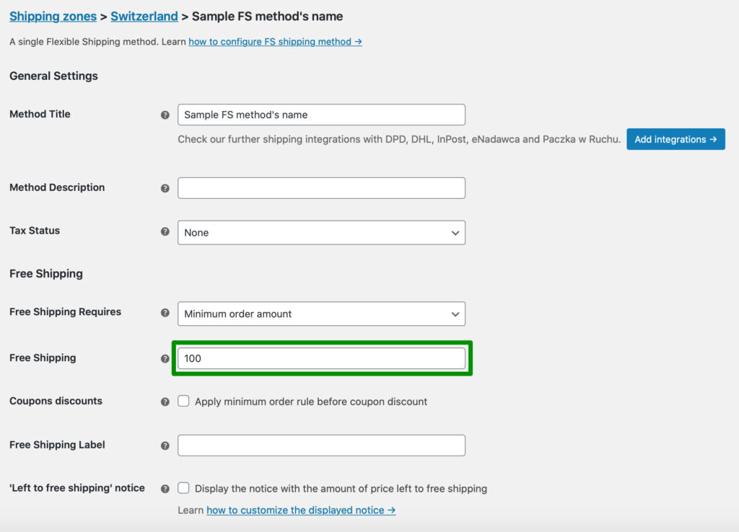This screenshot has width=739, height=532.
Task: Focus the Free Shipping amount field showing 100
Action: [321, 358]
